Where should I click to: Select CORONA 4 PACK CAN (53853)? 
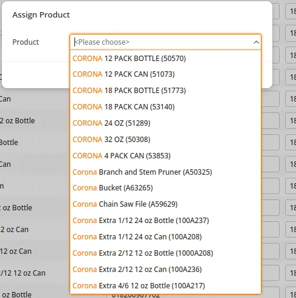point(165,156)
